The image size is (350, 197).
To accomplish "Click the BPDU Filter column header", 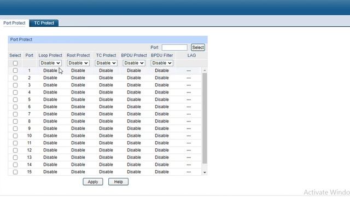I will (162, 55).
